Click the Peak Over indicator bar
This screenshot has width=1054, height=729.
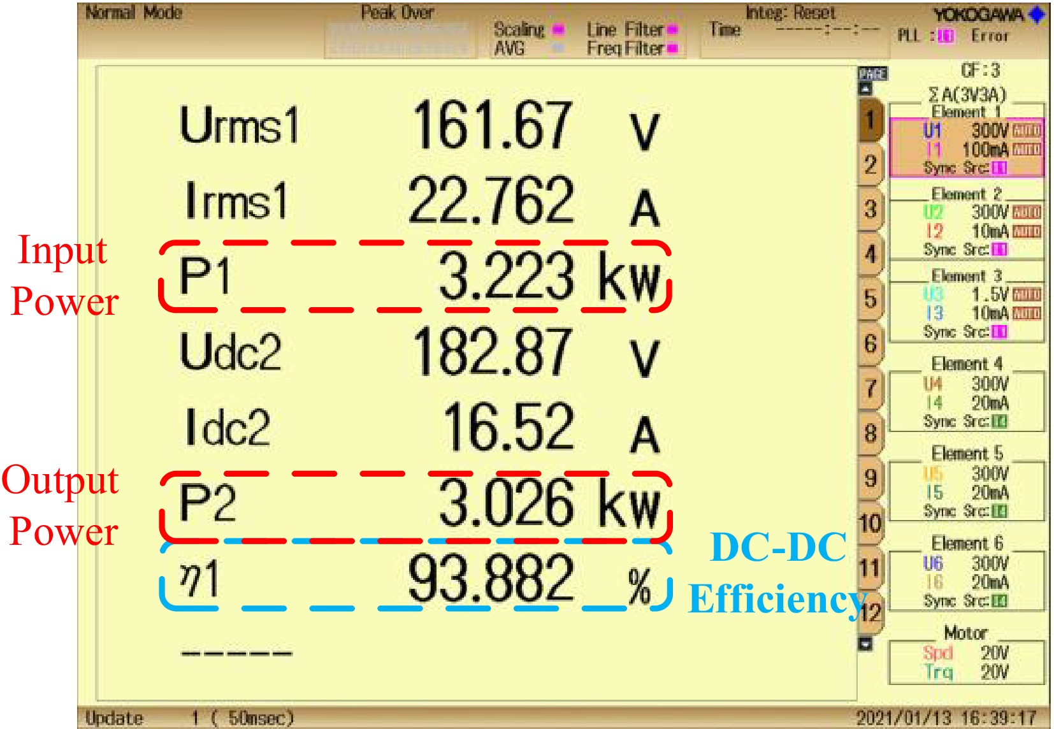pos(396,38)
